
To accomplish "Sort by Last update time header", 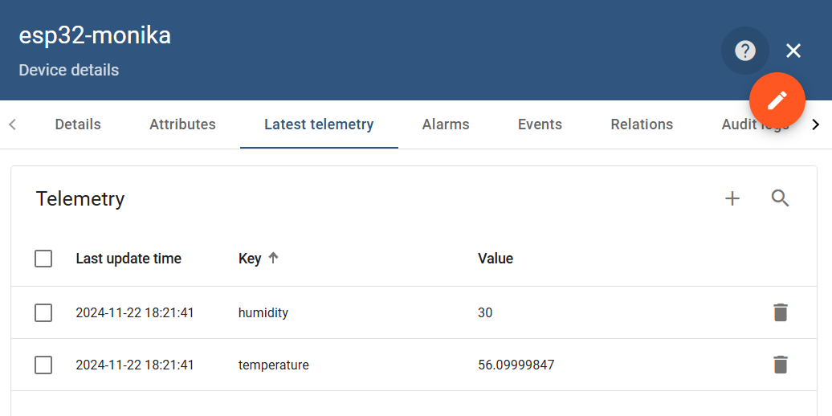I will click(x=128, y=259).
